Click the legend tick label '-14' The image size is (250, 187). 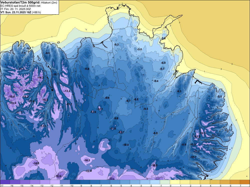[x=31, y=185]
